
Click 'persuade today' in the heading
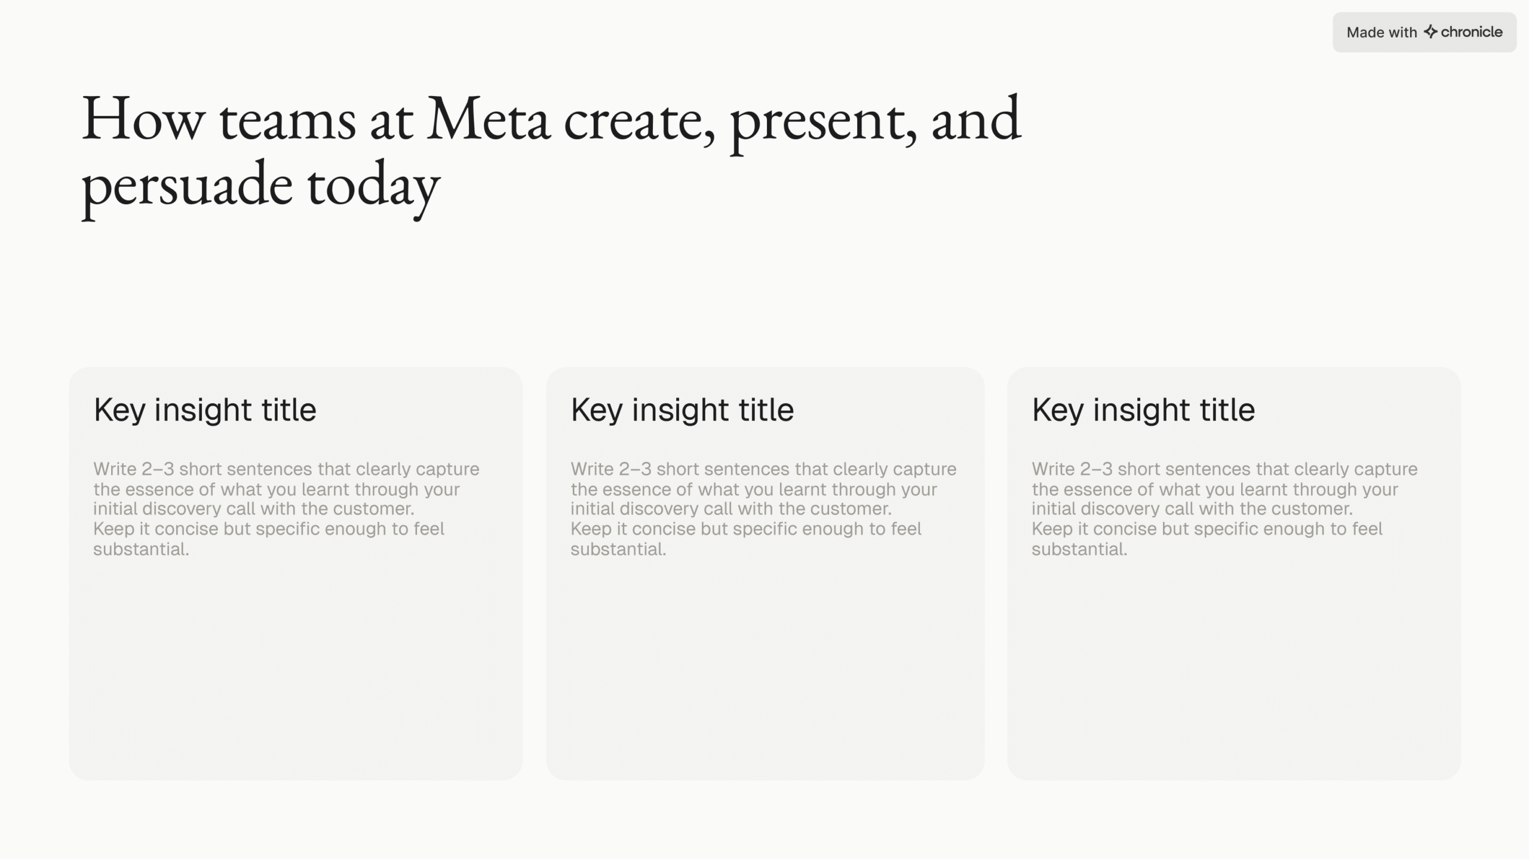click(x=260, y=185)
